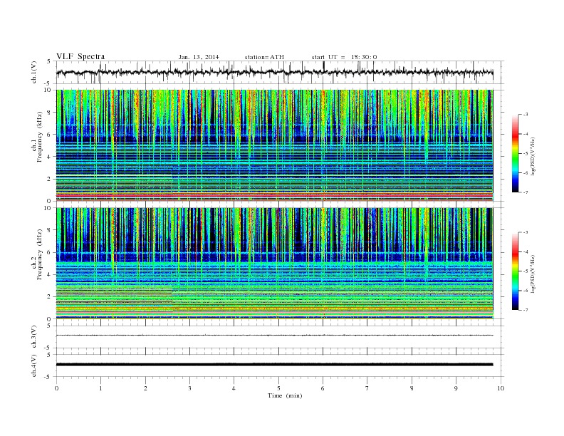The height and width of the screenshot is (436, 564).
Task: Click the ch.2 colorbar 'log(PSD)' label
Action: (534, 274)
